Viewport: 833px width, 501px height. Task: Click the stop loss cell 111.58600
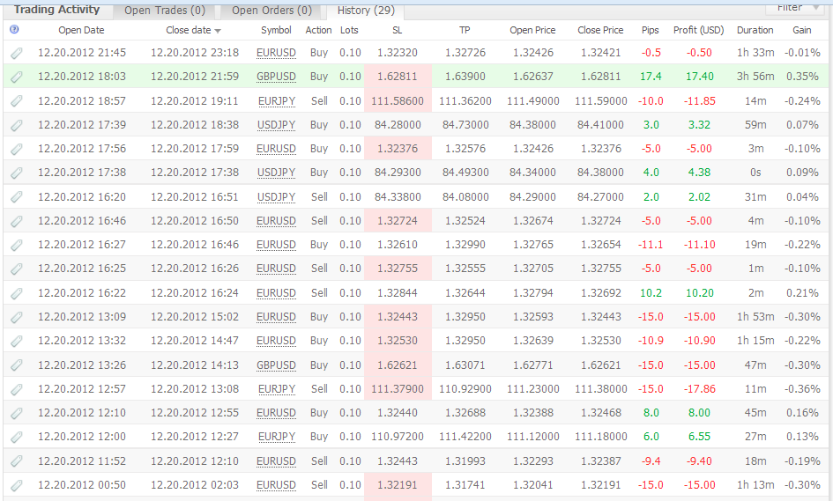(x=398, y=101)
